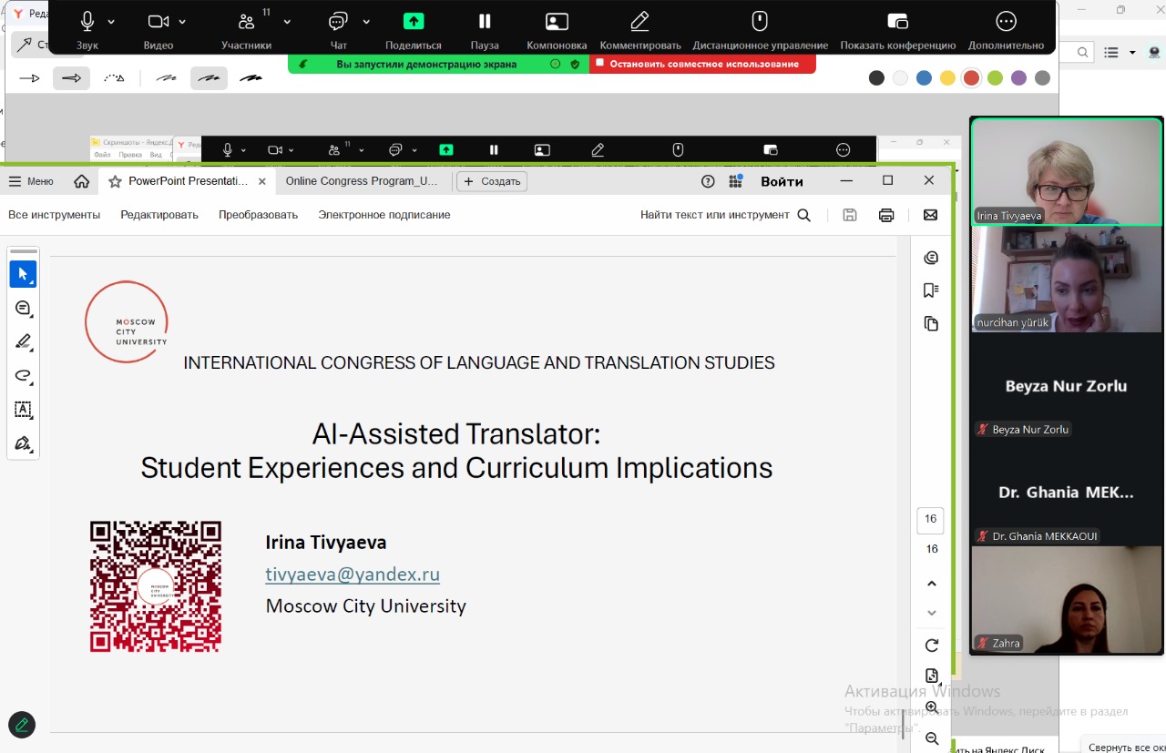Pick the red color swatch

coord(971,78)
